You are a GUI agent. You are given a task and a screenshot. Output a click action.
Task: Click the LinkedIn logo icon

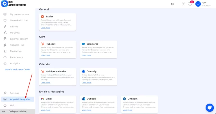[124, 99]
